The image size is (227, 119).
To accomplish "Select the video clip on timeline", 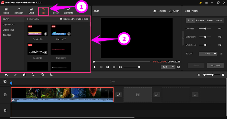I will coord(62,95).
